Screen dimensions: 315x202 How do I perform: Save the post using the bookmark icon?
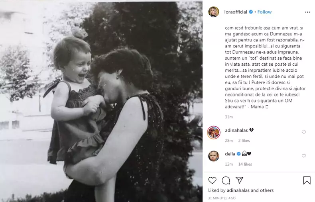click(307, 180)
